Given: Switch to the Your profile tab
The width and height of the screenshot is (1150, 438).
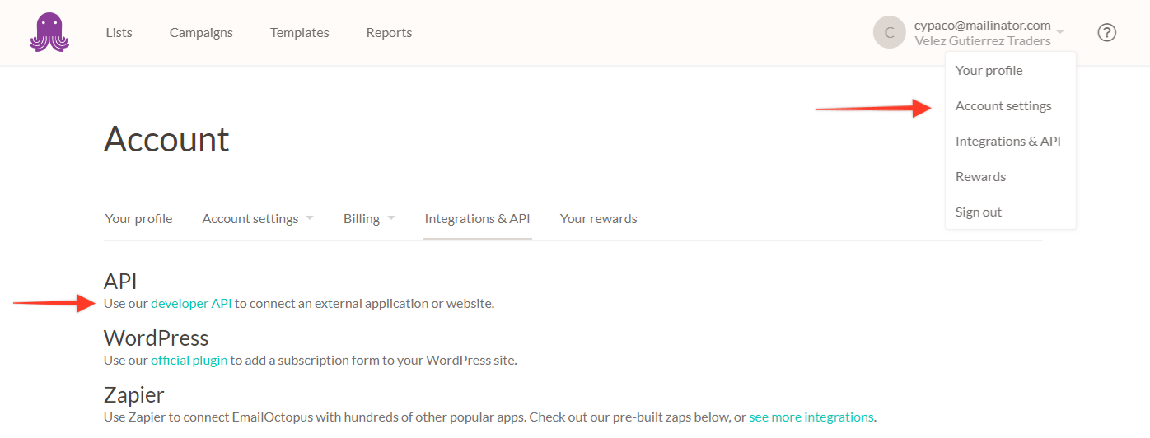Looking at the screenshot, I should pos(139,219).
